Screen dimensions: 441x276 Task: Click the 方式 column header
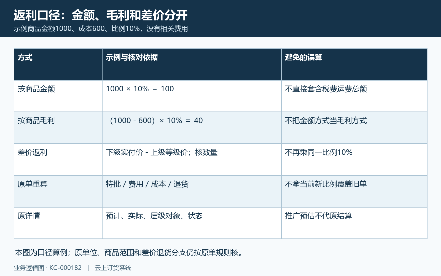(58, 64)
